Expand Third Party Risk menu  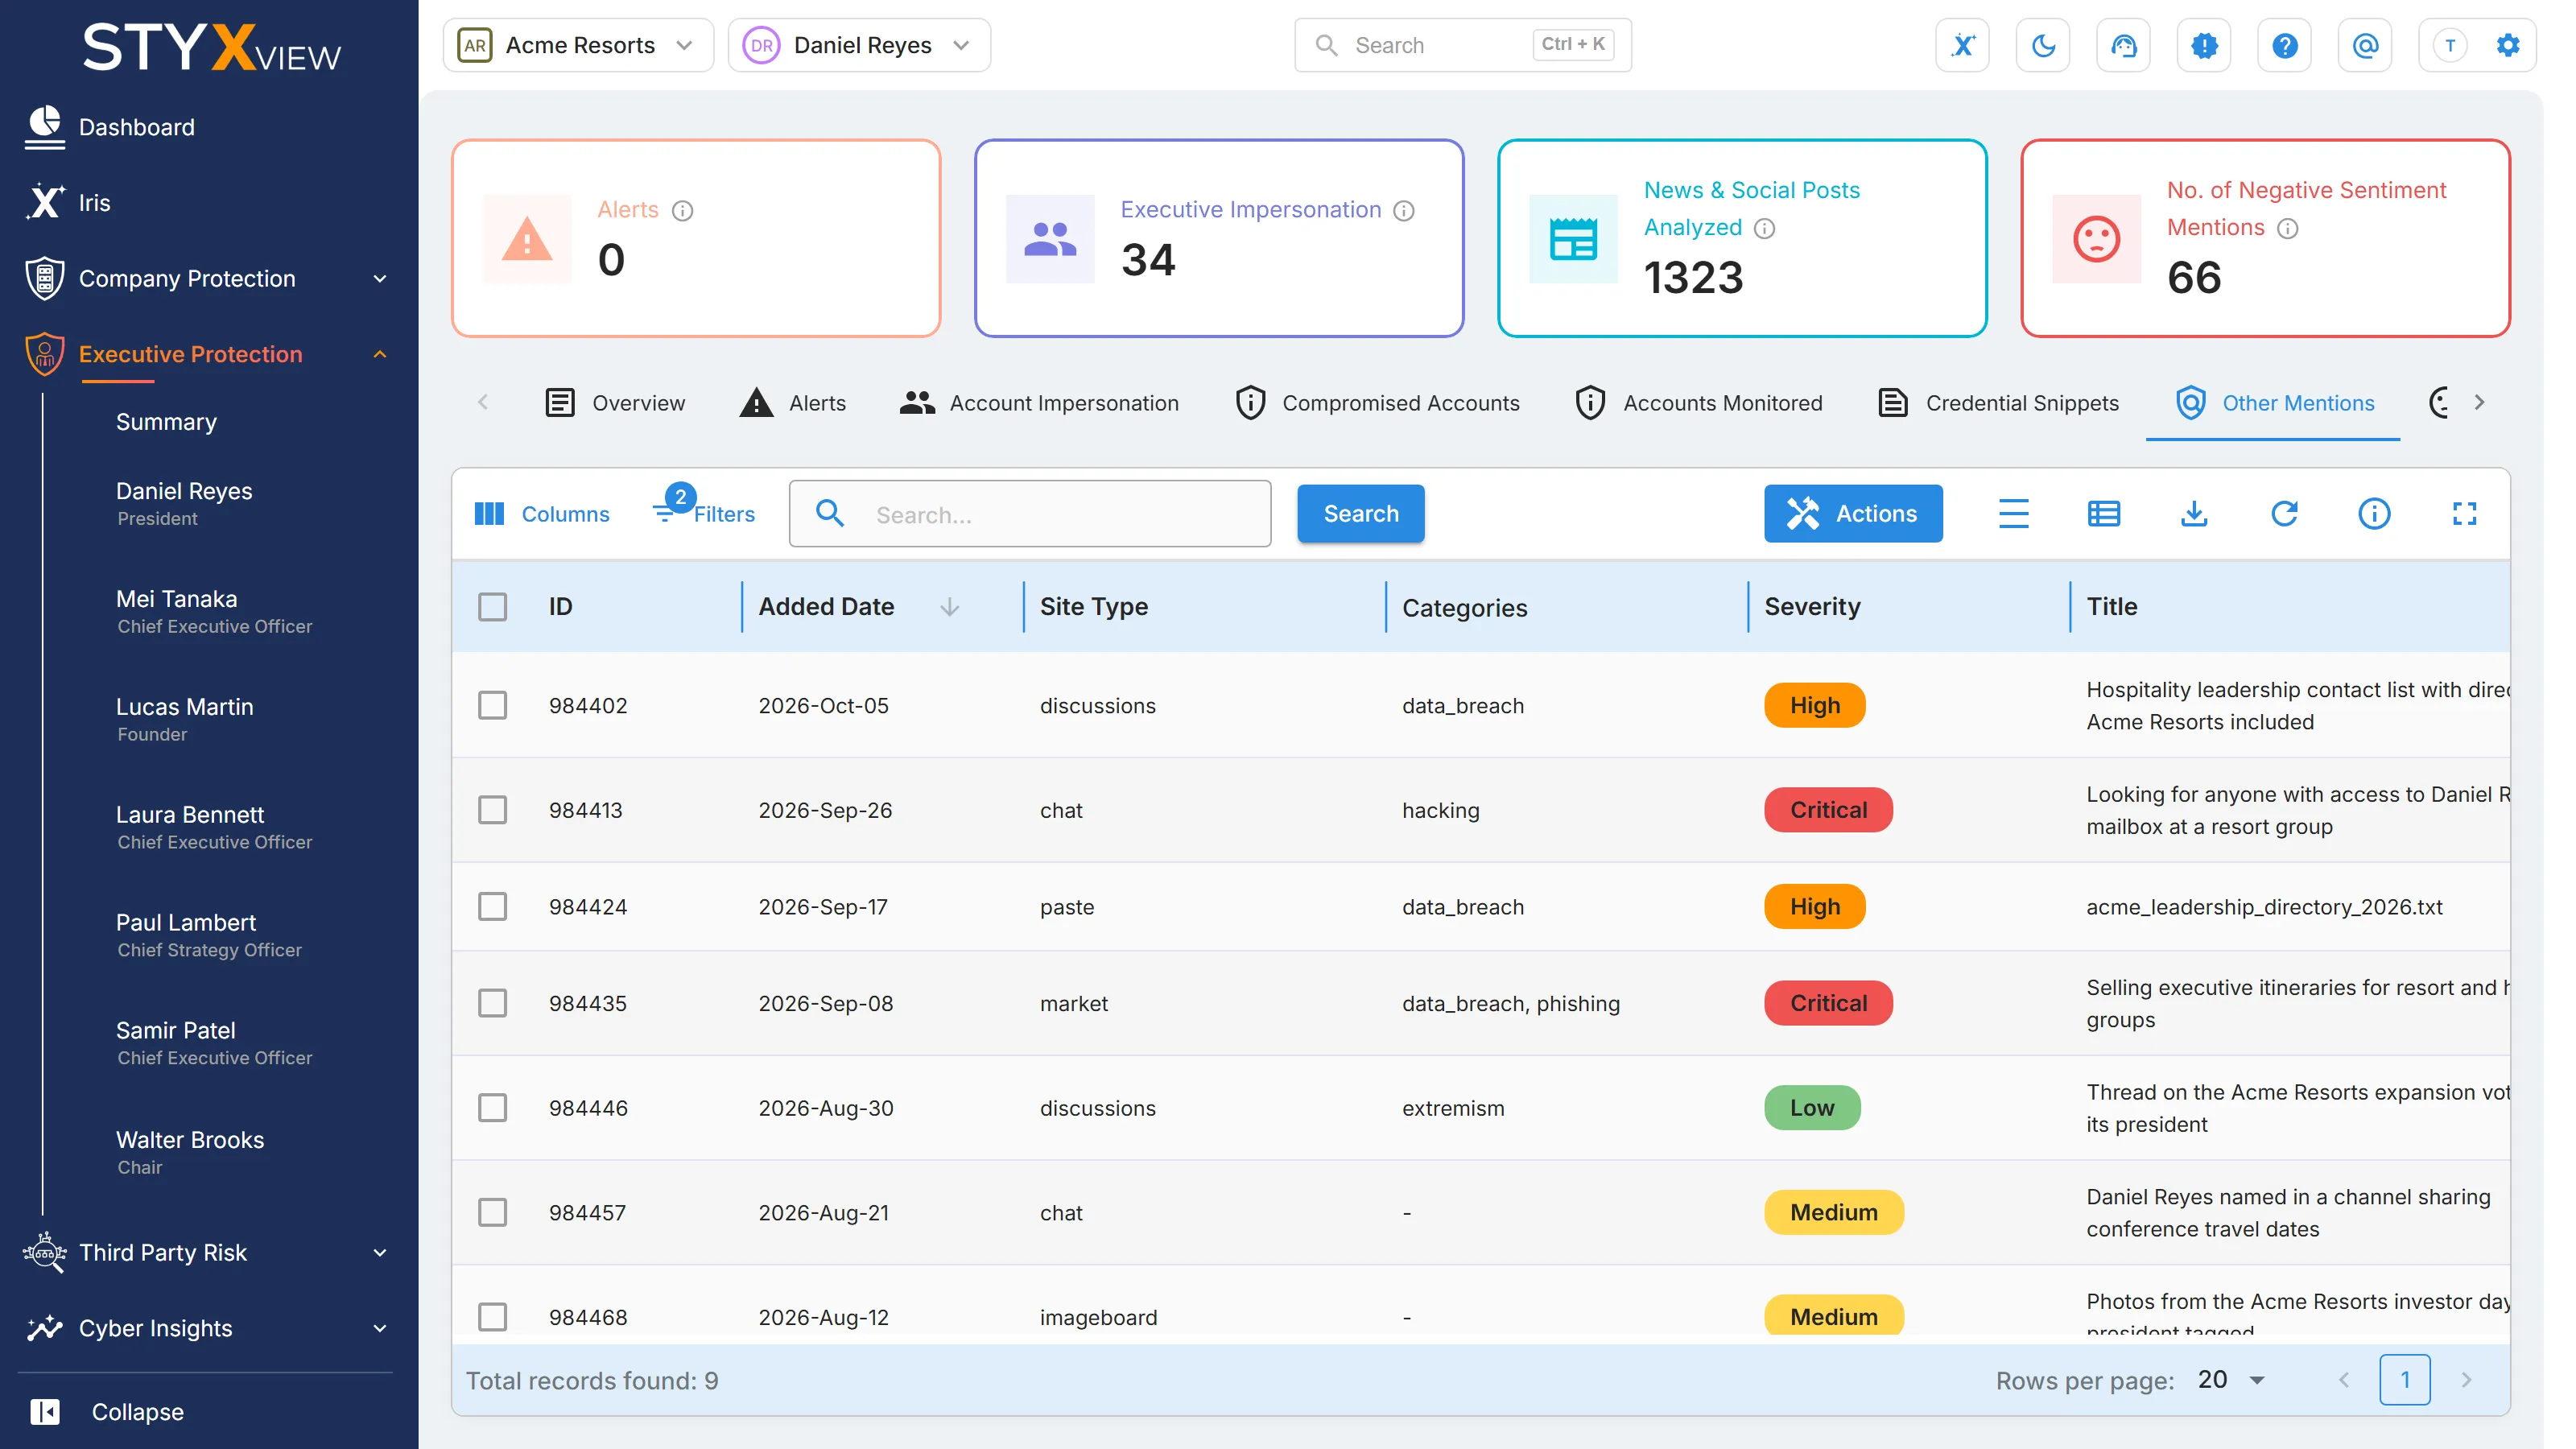pos(207,1252)
